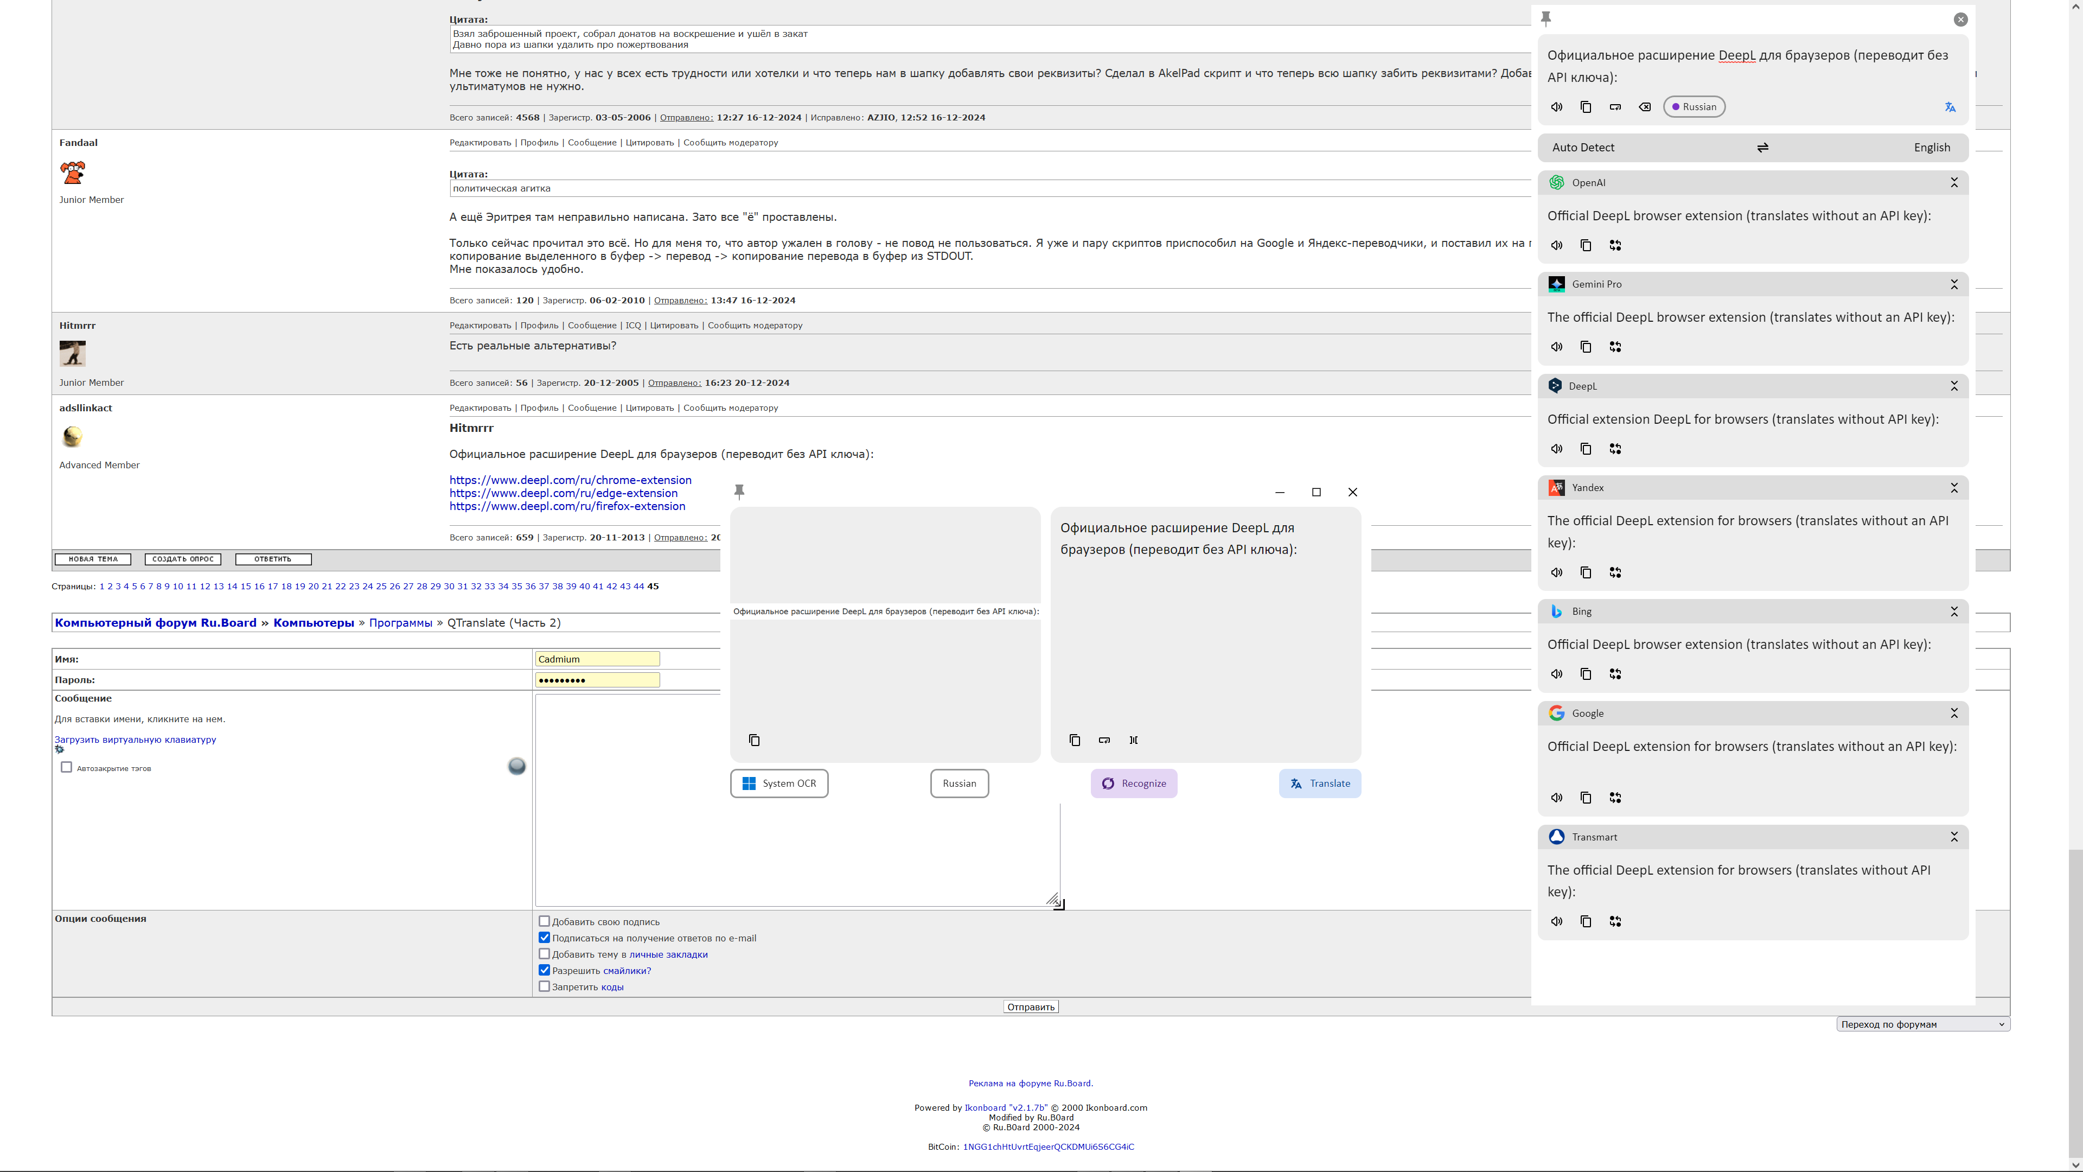Image resolution: width=2083 pixels, height=1172 pixels.
Task: Pin the OCR recognize window
Action: pos(739,491)
